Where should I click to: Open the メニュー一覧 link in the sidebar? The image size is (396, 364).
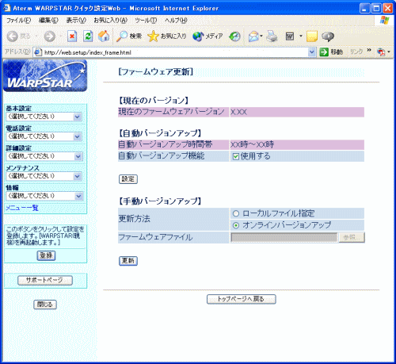tap(22, 208)
